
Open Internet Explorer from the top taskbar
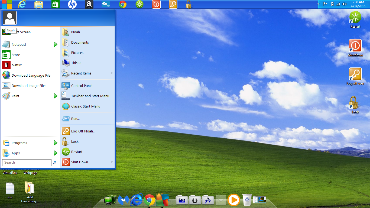click(22, 4)
